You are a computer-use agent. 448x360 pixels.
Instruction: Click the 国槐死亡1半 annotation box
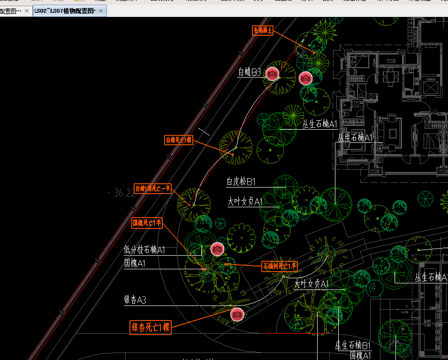point(147,222)
